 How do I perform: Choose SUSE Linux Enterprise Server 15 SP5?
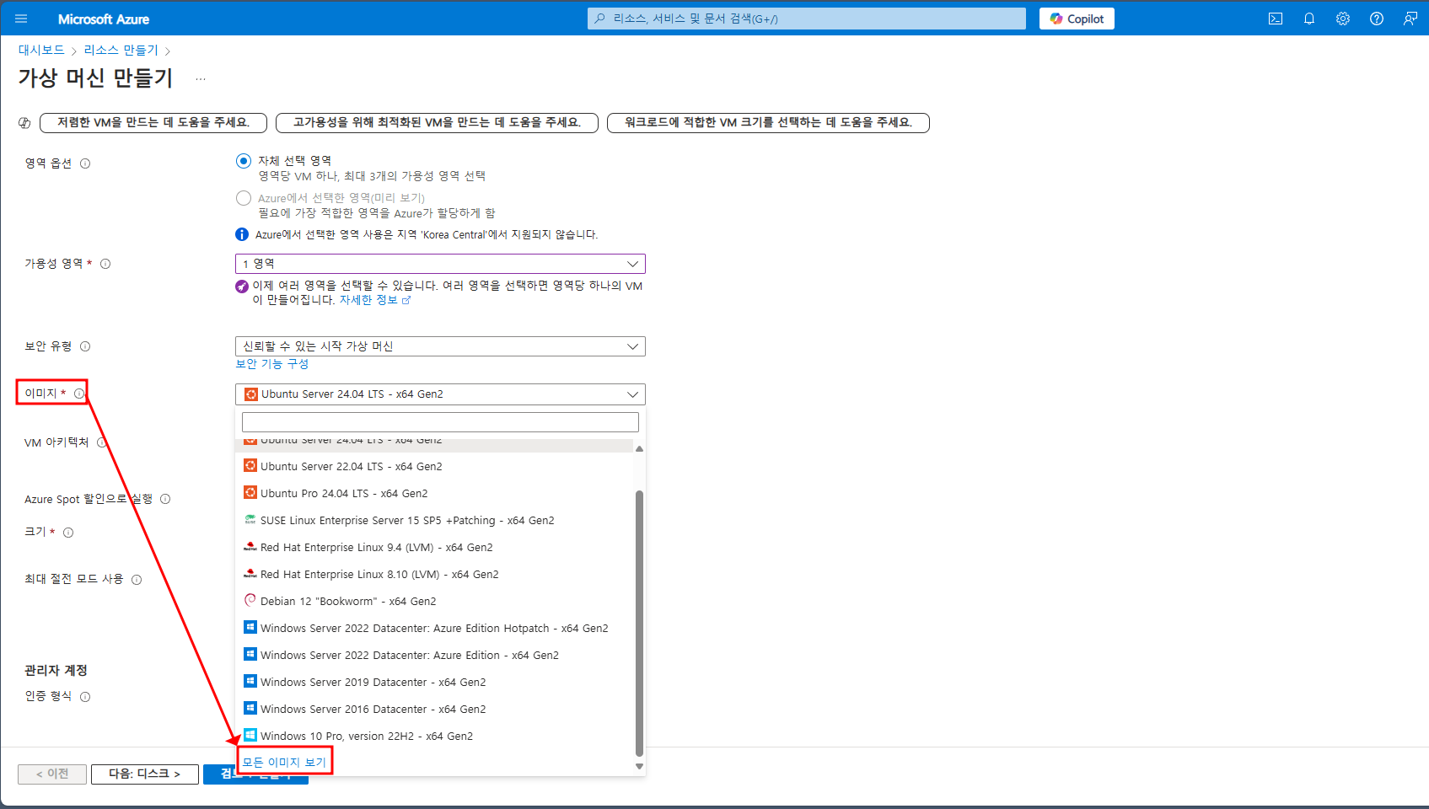pos(434,520)
